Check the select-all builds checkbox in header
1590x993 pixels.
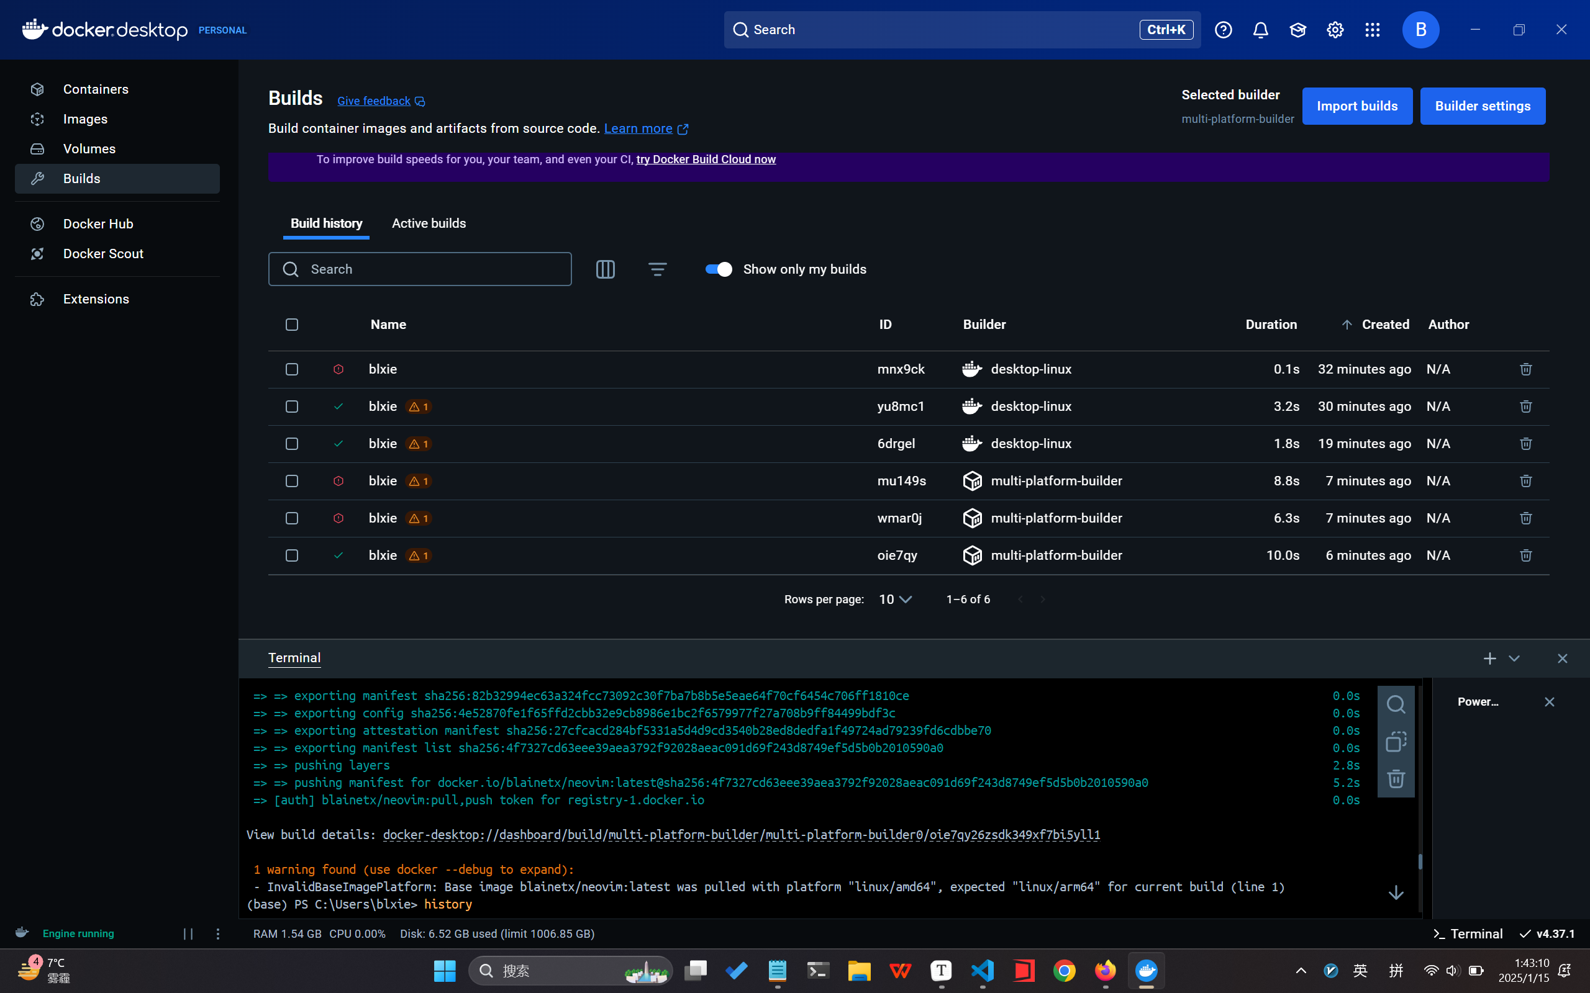[x=292, y=325]
